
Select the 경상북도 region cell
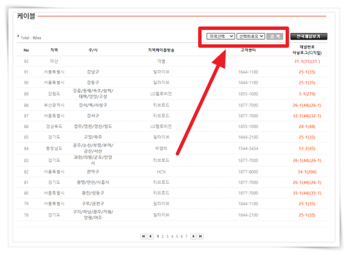pyautogui.click(x=54, y=126)
